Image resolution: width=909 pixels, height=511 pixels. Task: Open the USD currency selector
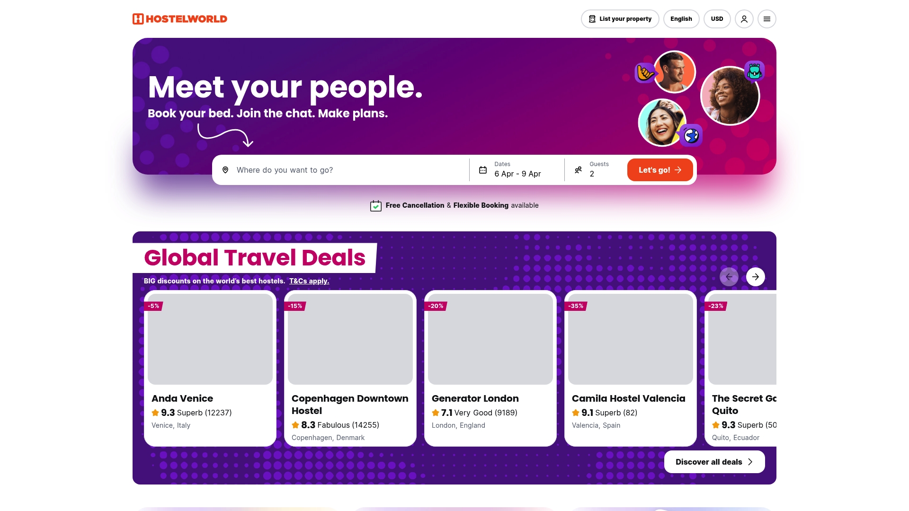coord(717,19)
